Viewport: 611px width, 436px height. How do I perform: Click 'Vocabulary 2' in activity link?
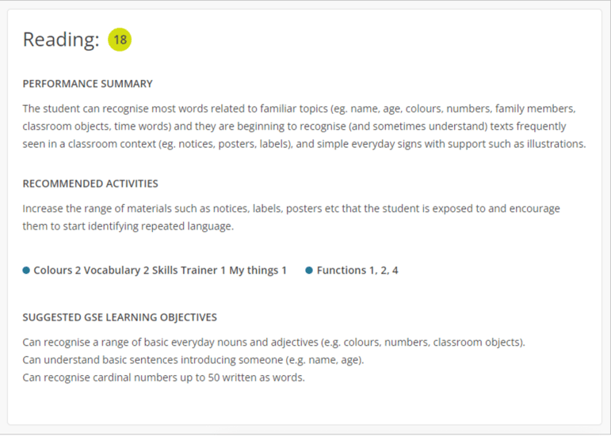click(x=116, y=271)
